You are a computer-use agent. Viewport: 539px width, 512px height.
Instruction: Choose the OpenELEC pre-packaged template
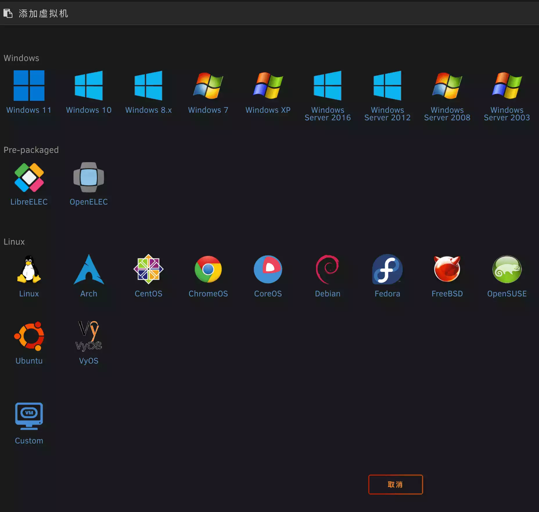pos(89,178)
